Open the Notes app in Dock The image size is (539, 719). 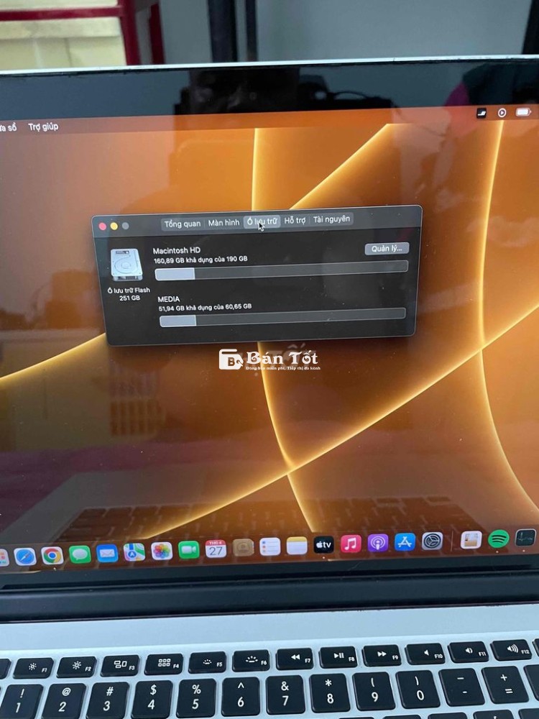[x=297, y=546]
